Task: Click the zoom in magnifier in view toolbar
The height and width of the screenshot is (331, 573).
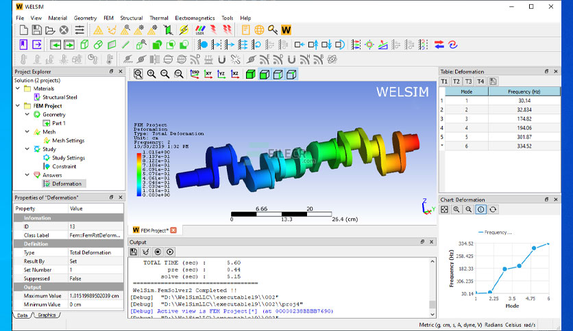Action: point(151,74)
